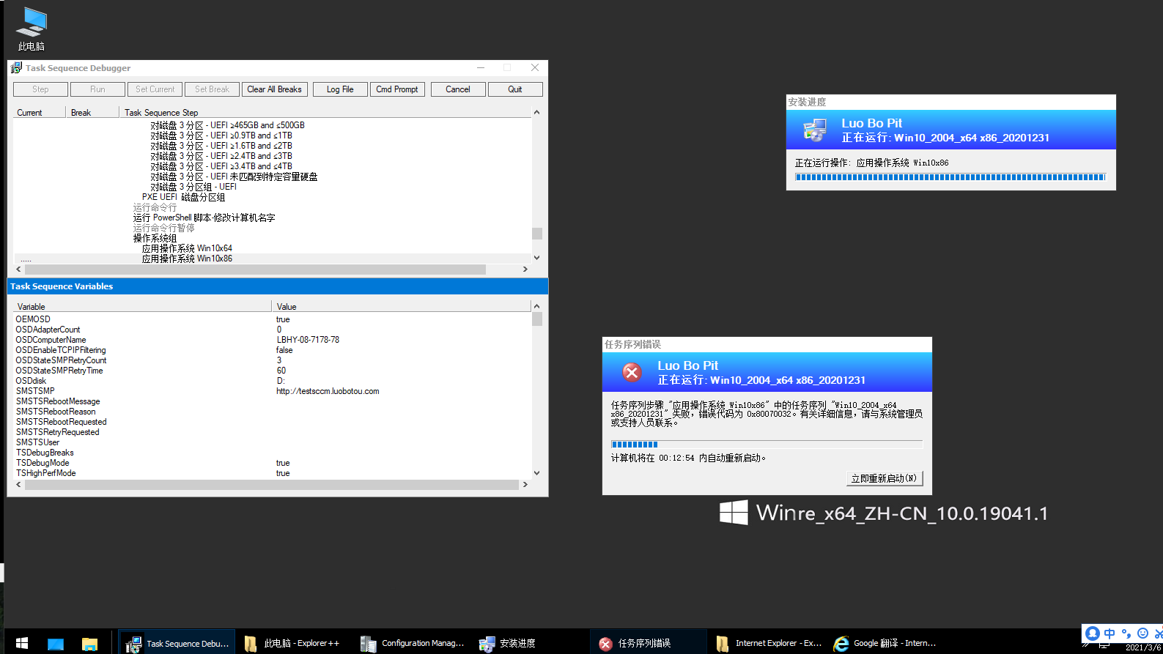Click Task Sequence Step column header
The width and height of the screenshot is (1163, 654).
(325, 113)
